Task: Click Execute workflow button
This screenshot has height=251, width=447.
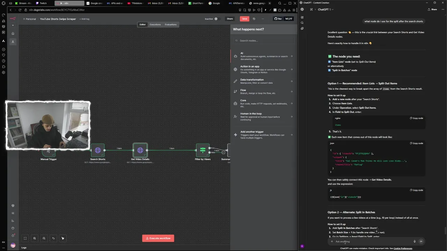Action: [158, 238]
